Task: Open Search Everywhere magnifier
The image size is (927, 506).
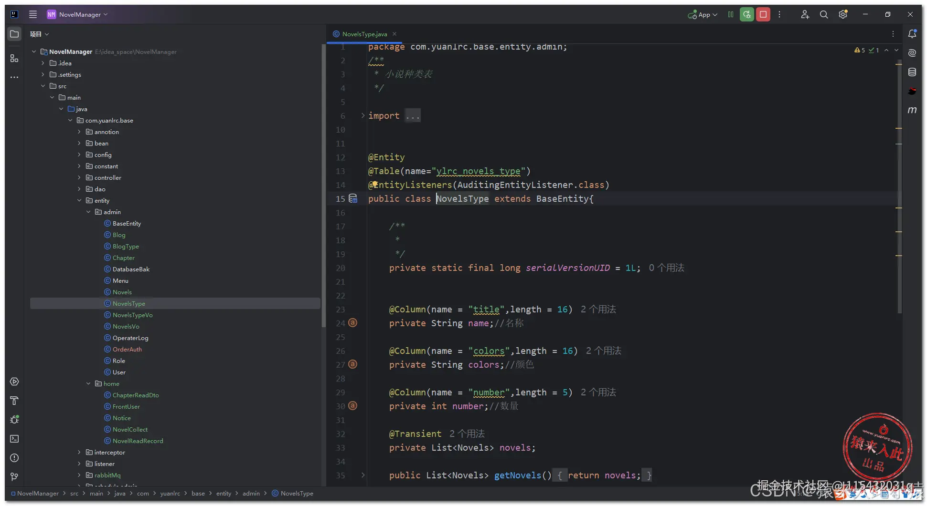Action: click(x=824, y=14)
